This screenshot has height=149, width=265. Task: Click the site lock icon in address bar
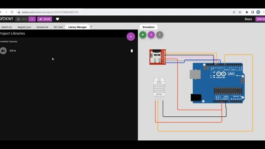coord(19,12)
